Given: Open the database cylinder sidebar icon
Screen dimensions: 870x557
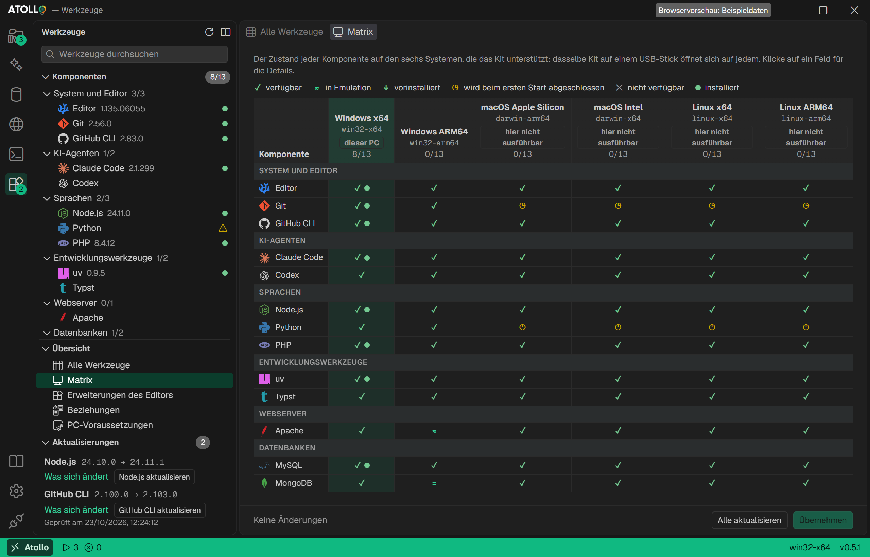Looking at the screenshot, I should (16, 94).
